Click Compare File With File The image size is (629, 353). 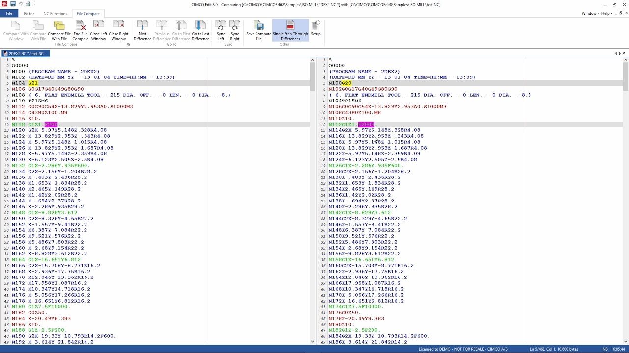(x=59, y=30)
